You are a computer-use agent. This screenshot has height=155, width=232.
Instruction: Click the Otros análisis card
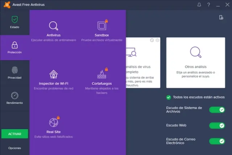(195, 62)
